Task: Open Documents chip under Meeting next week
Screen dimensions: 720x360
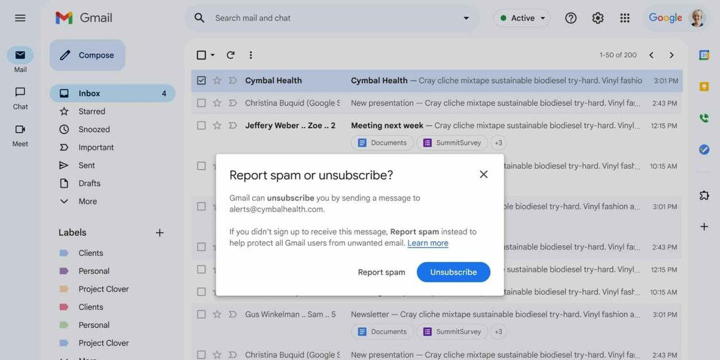Action: pyautogui.click(x=382, y=143)
